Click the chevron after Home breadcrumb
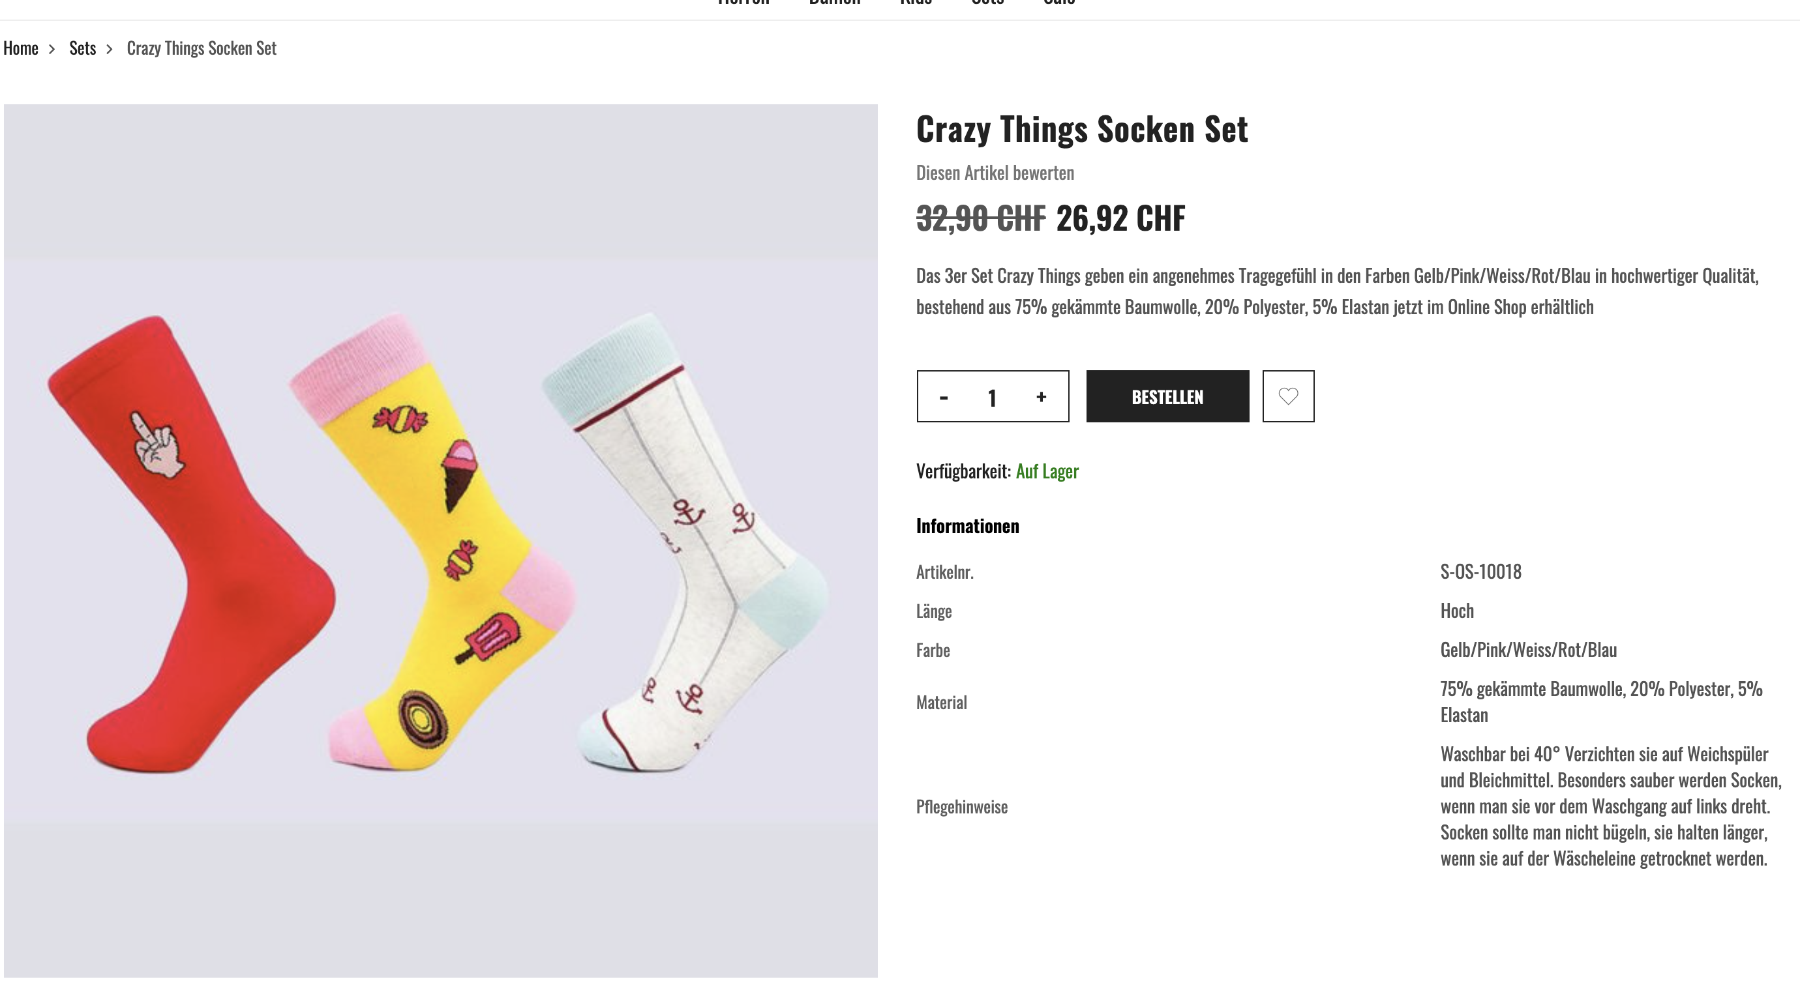 click(52, 49)
